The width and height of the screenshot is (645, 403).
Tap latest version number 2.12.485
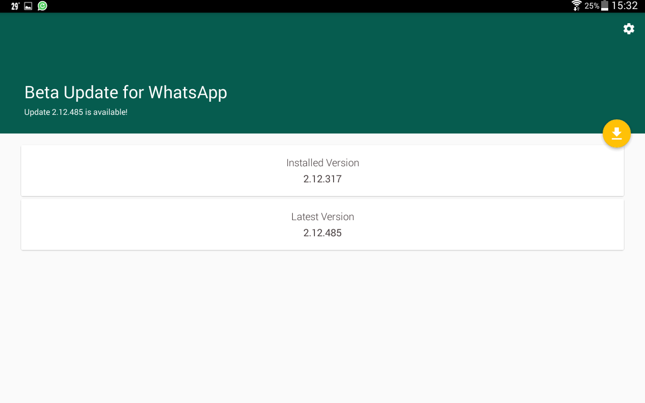[x=322, y=233]
